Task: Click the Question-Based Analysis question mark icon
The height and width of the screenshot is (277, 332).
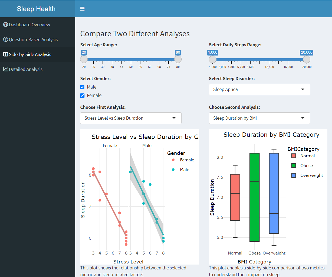Action: [x=5, y=39]
